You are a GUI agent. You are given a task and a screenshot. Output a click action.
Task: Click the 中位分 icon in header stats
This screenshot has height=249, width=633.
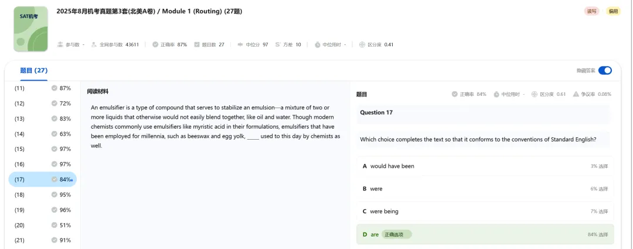pyautogui.click(x=240, y=44)
